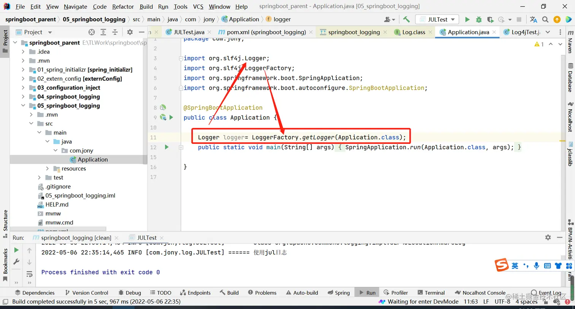Change file encoding via UTF-8 status
Screen dimensions: 575x309
tap(502, 302)
